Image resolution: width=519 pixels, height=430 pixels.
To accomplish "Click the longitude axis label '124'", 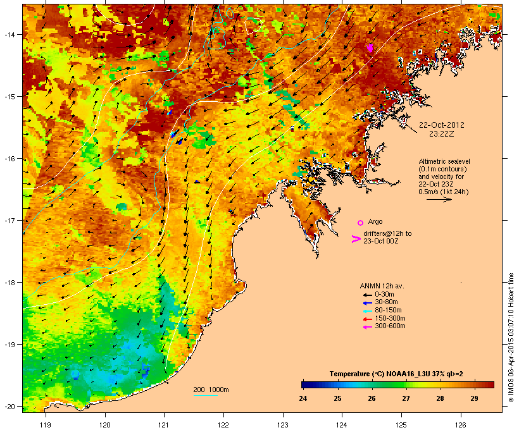I will pos(342,425).
